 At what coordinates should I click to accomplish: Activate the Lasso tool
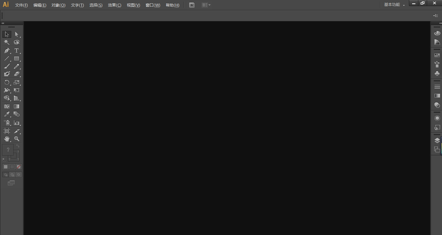click(x=17, y=42)
